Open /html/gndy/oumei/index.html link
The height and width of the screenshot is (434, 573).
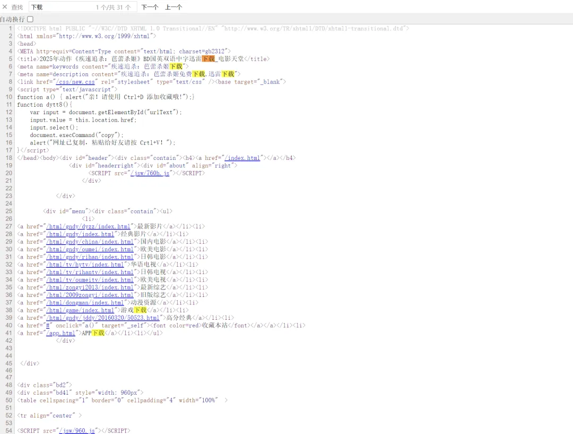tap(90, 250)
